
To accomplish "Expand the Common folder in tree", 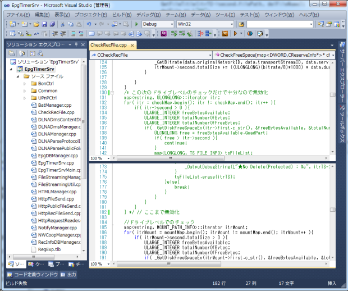I will (x=25, y=90).
